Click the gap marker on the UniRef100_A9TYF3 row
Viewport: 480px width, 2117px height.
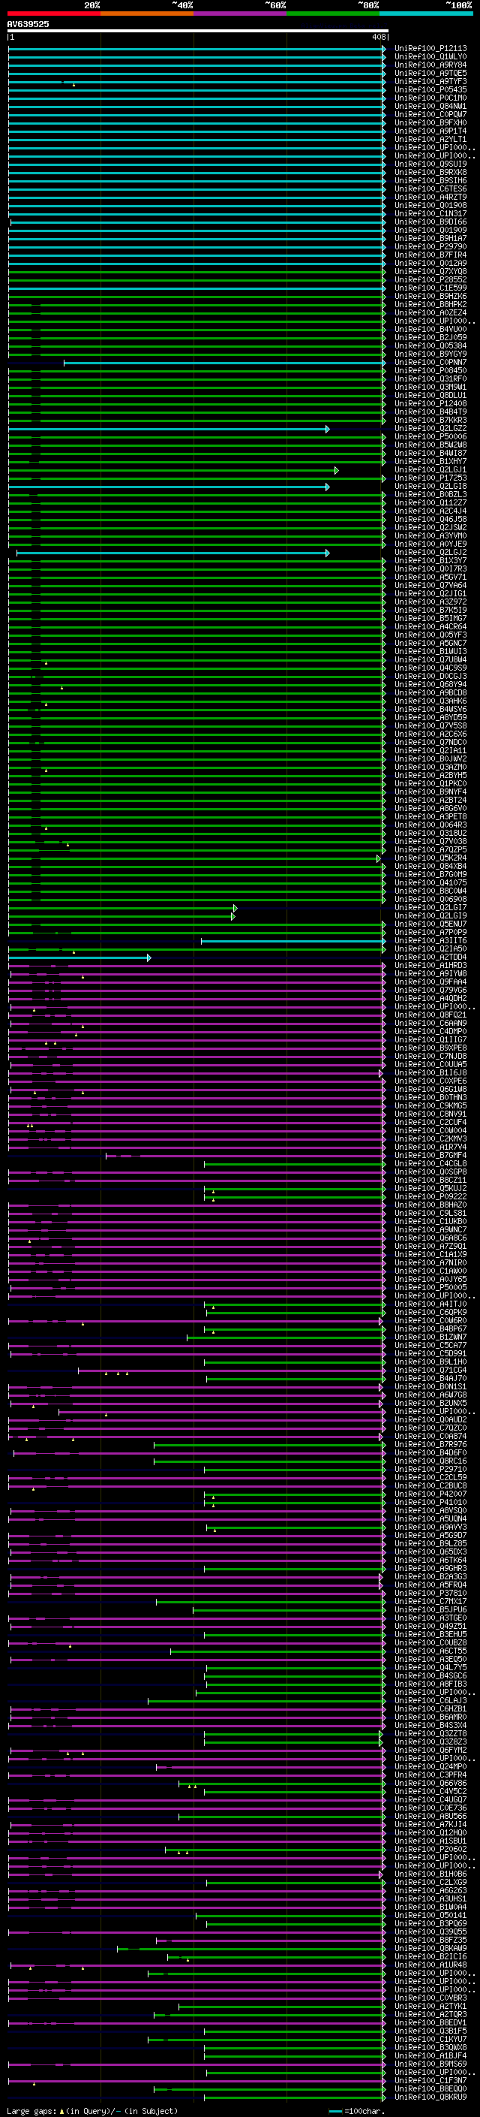pyautogui.click(x=73, y=85)
